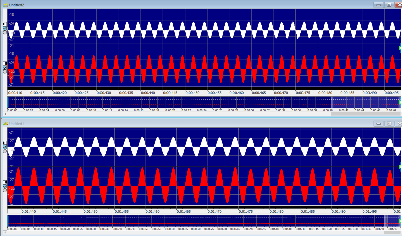The height and width of the screenshot is (236, 402).
Task: Click 0:00.425 on the Untitled2 time ruler
Action: point(82,92)
